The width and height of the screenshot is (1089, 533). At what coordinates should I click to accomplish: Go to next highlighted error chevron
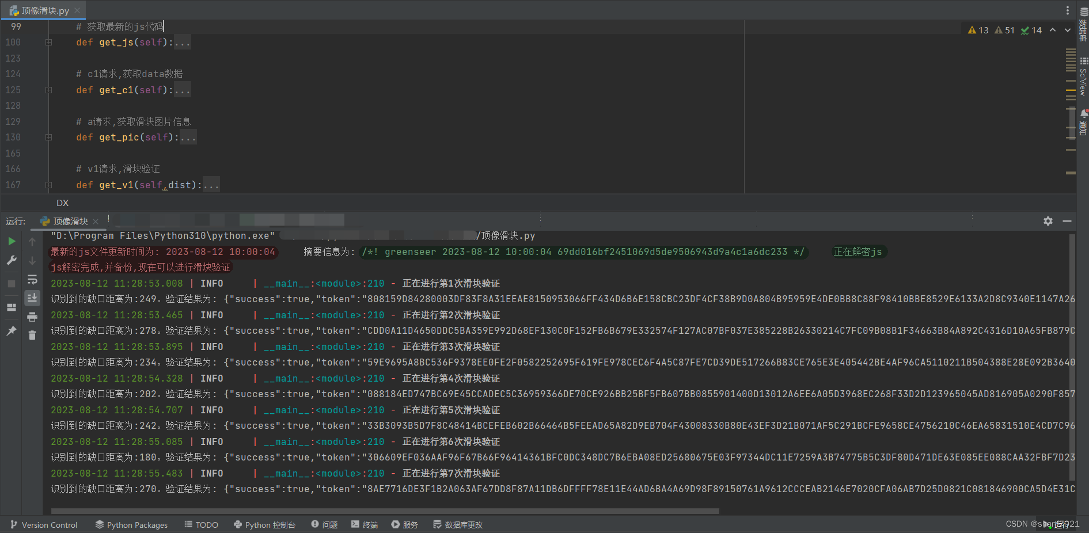tap(1067, 30)
